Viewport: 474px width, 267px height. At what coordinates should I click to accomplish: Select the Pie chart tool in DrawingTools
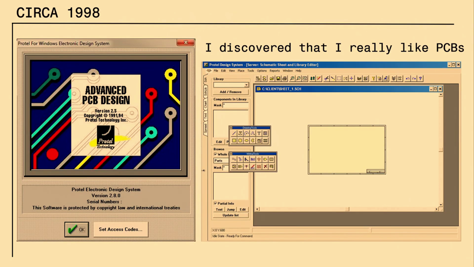point(253,141)
